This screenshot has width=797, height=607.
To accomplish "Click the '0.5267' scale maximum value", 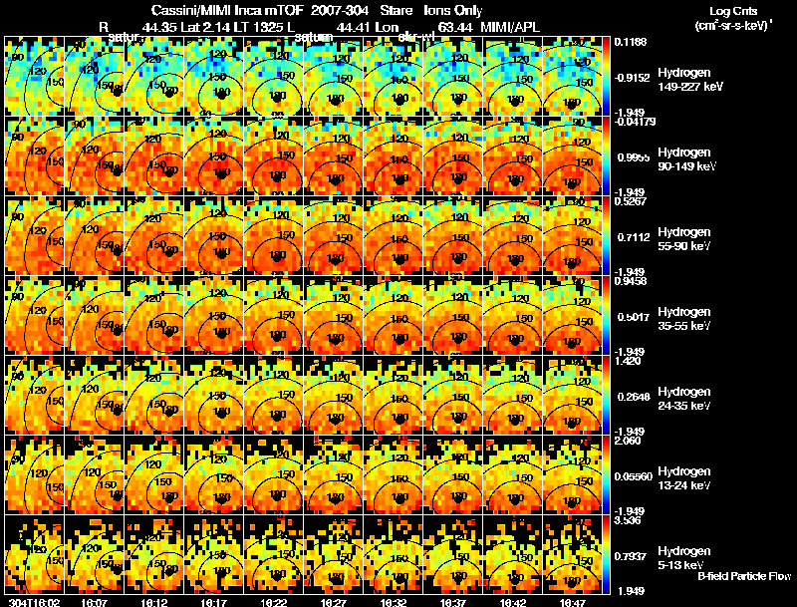I will (x=631, y=201).
